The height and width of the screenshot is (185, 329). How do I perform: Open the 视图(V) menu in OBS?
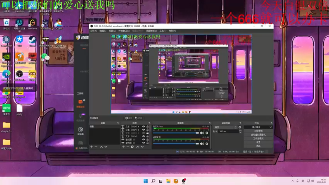[112, 31]
